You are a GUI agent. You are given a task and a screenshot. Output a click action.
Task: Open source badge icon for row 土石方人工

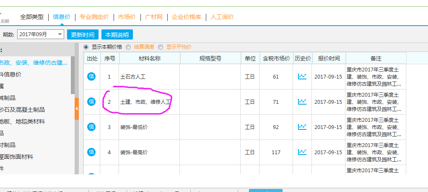pyautogui.click(x=91, y=76)
